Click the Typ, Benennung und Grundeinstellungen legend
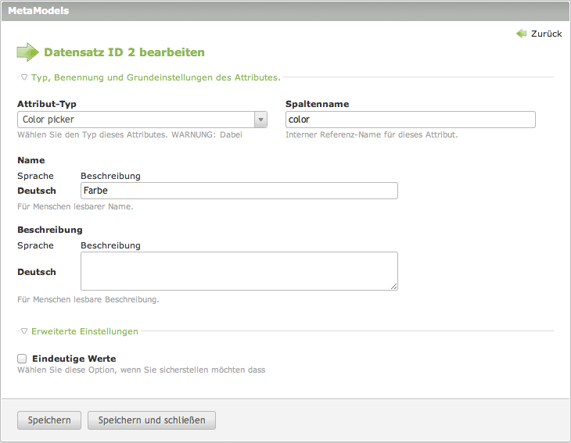Screen dimensions: 571x443 (x=155, y=77)
